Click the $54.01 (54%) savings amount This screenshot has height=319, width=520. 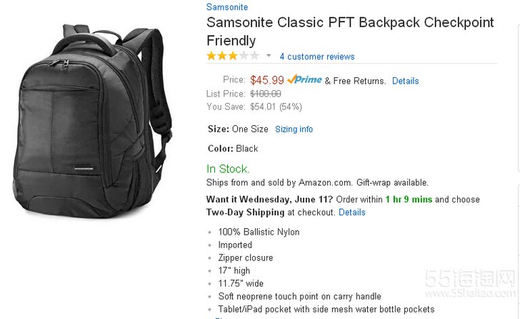coord(276,107)
